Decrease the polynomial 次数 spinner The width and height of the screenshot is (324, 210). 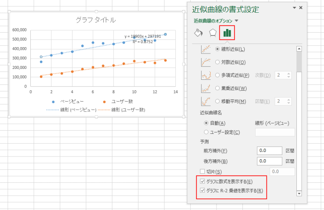(x=289, y=77)
